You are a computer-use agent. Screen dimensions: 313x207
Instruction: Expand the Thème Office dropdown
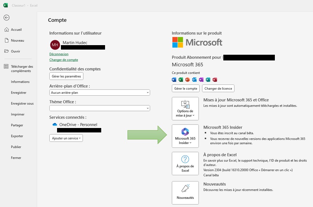tap(100, 108)
